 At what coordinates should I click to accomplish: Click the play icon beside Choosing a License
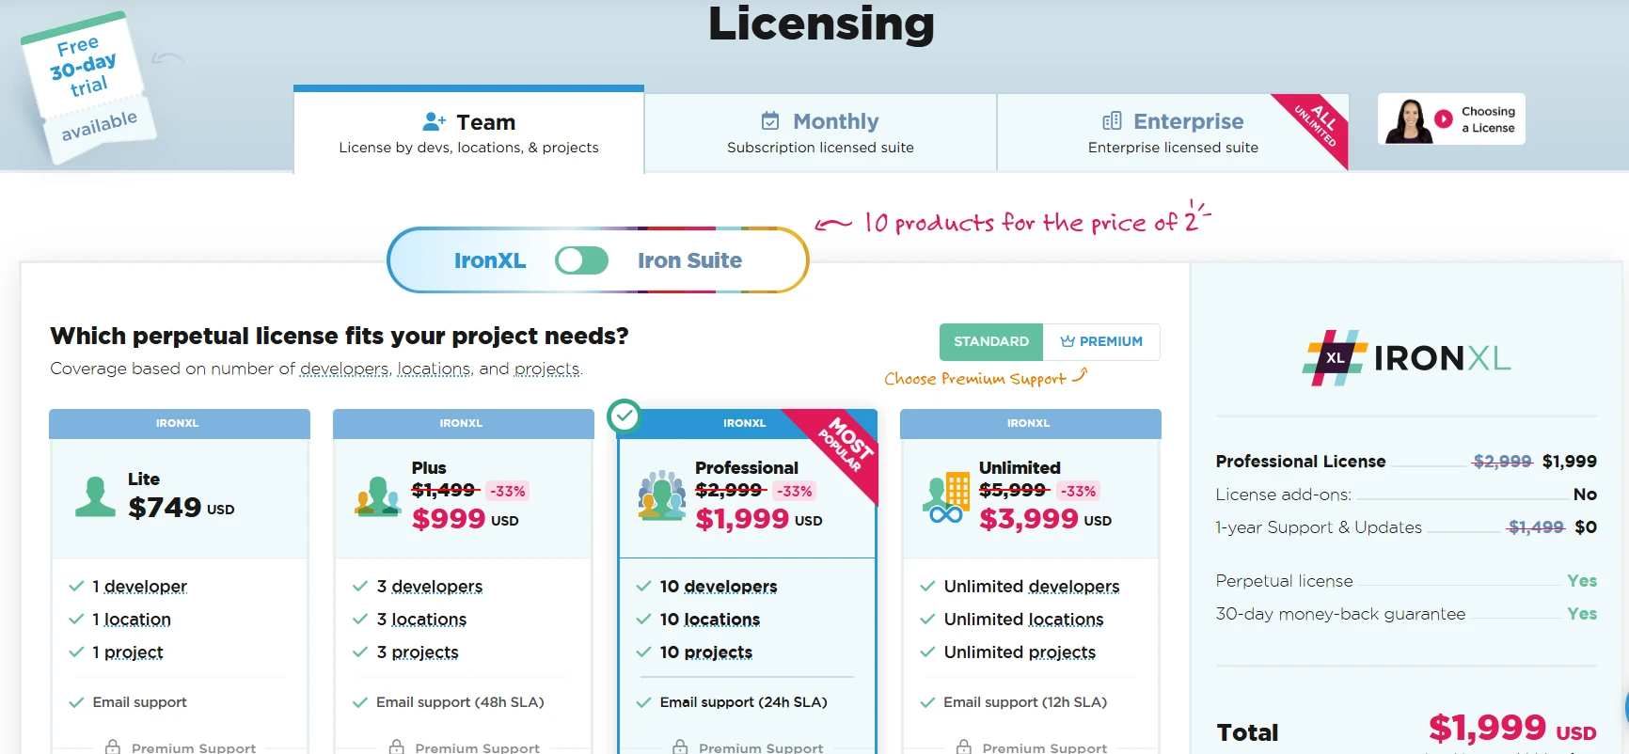[x=1443, y=119]
